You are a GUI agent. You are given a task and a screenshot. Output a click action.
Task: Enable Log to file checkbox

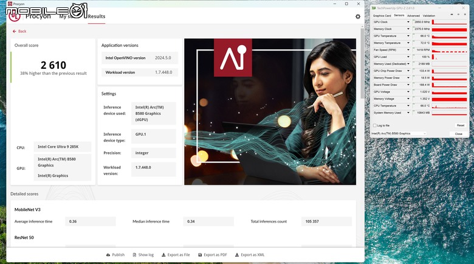(x=375, y=125)
